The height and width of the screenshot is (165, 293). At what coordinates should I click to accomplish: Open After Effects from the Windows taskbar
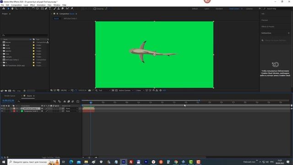click(x=124, y=162)
